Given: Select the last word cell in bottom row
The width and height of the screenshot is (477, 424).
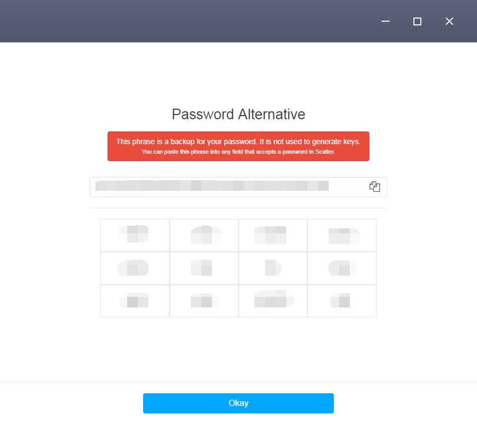Looking at the screenshot, I should click(342, 301).
